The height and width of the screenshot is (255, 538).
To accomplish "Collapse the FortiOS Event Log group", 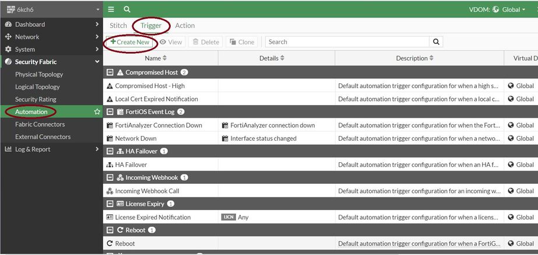I will (110, 112).
